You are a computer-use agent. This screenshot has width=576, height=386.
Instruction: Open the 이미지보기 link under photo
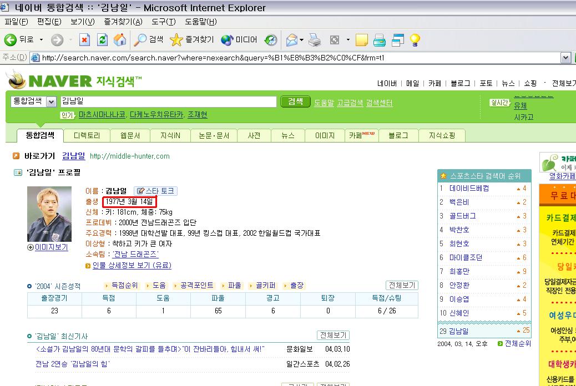(51, 247)
